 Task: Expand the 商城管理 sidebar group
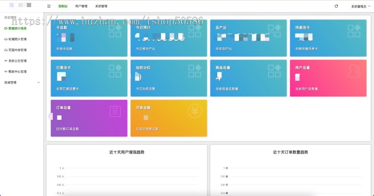(22, 82)
